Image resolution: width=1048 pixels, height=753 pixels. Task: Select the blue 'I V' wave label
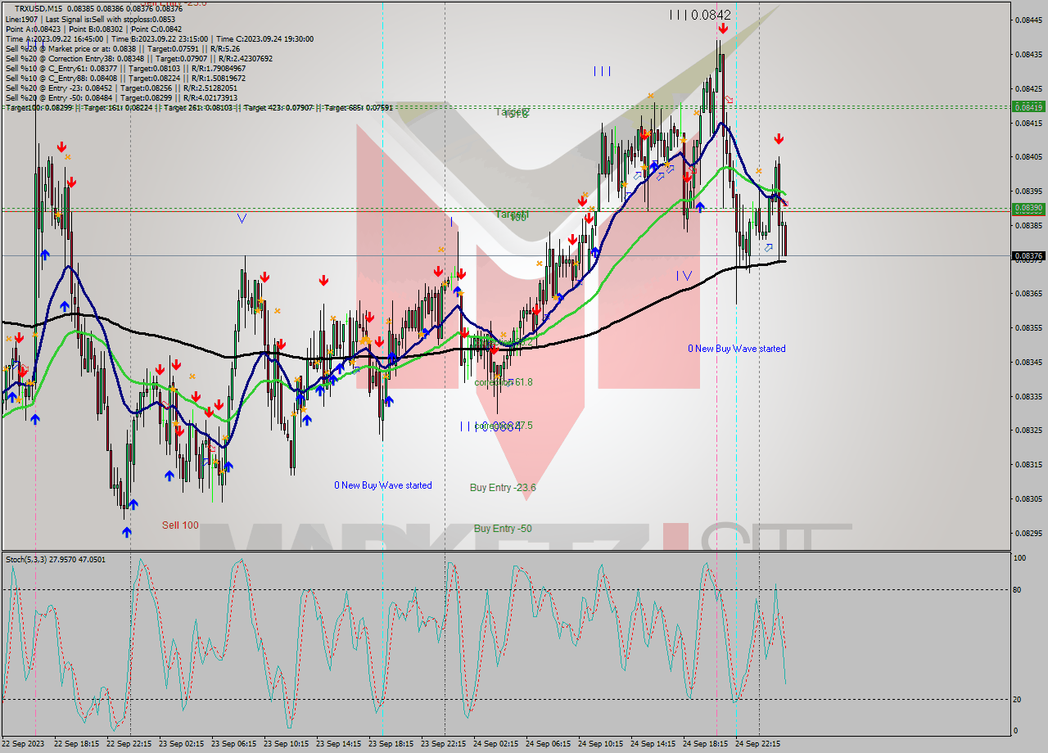click(684, 276)
